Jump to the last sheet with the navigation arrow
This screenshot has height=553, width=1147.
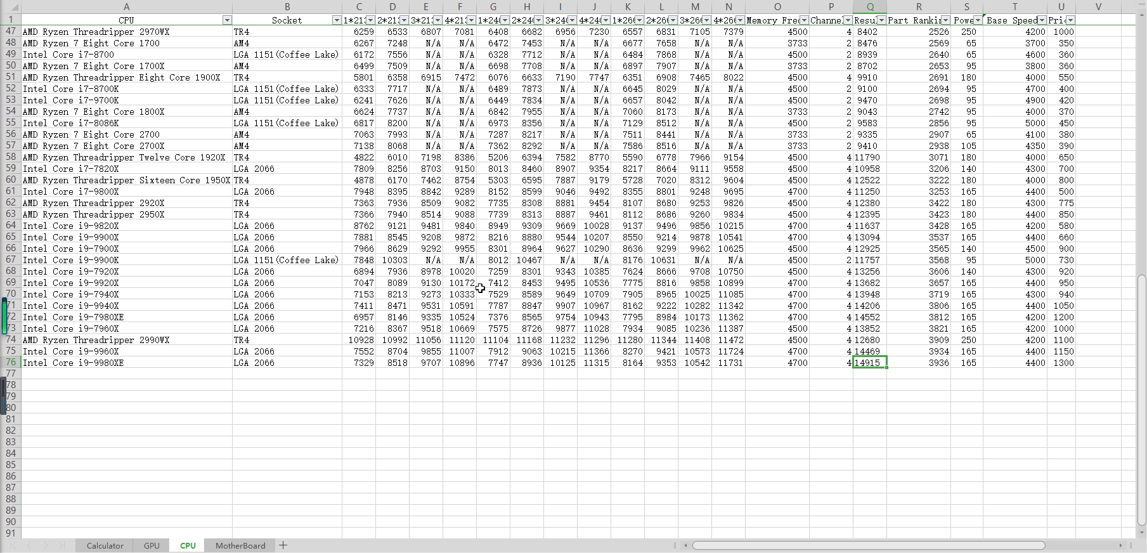click(x=62, y=545)
